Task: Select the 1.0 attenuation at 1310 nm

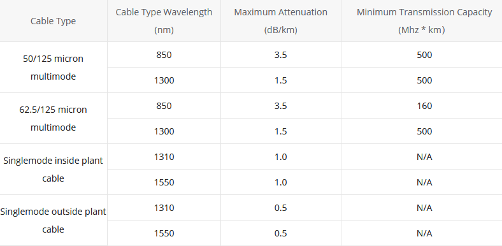Action: [281, 157]
